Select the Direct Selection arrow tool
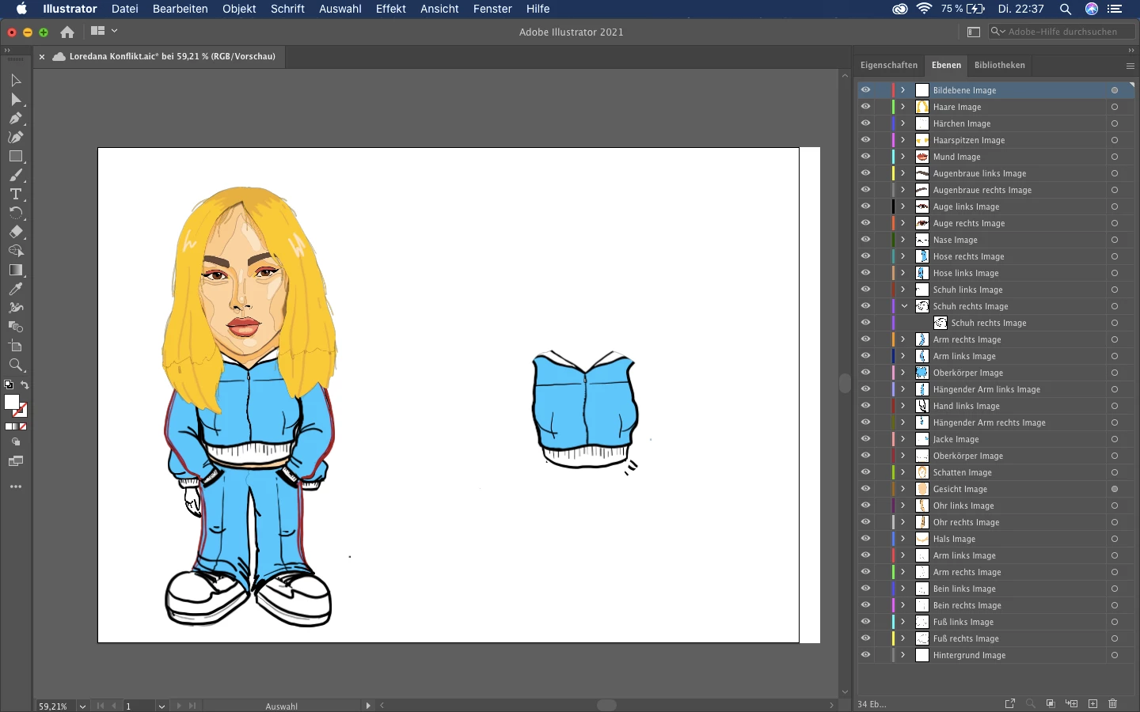 (16, 99)
